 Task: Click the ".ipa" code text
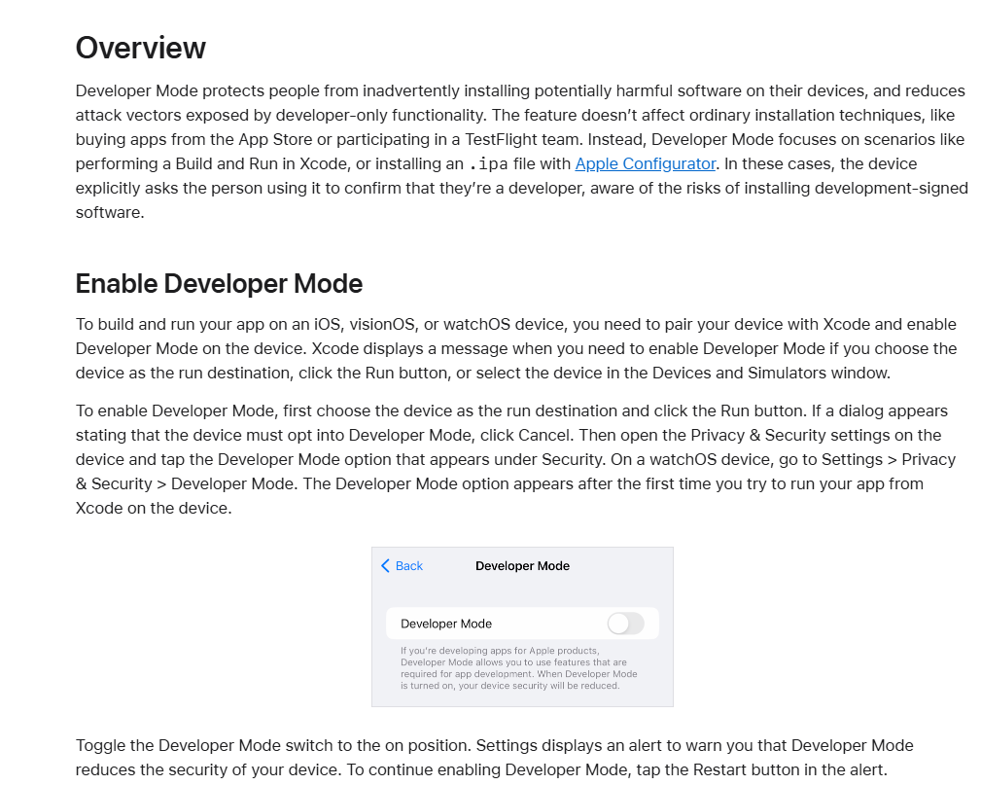tap(488, 164)
